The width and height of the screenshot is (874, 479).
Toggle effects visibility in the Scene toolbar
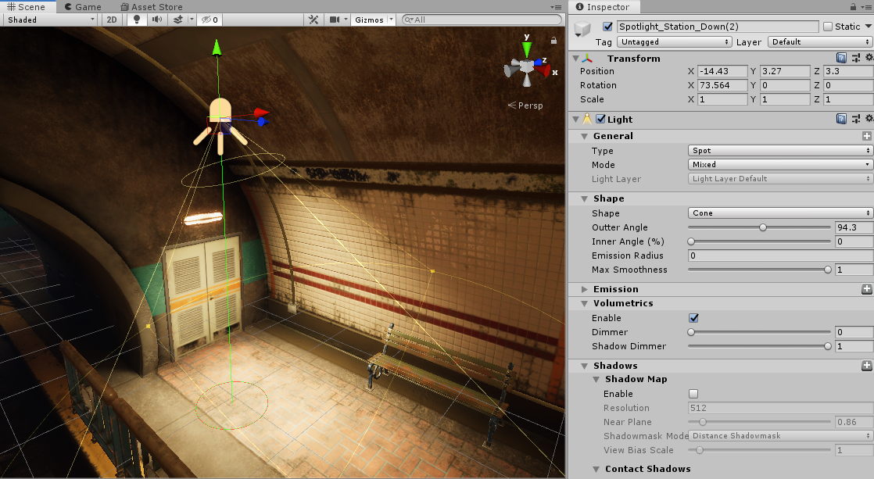tap(178, 20)
